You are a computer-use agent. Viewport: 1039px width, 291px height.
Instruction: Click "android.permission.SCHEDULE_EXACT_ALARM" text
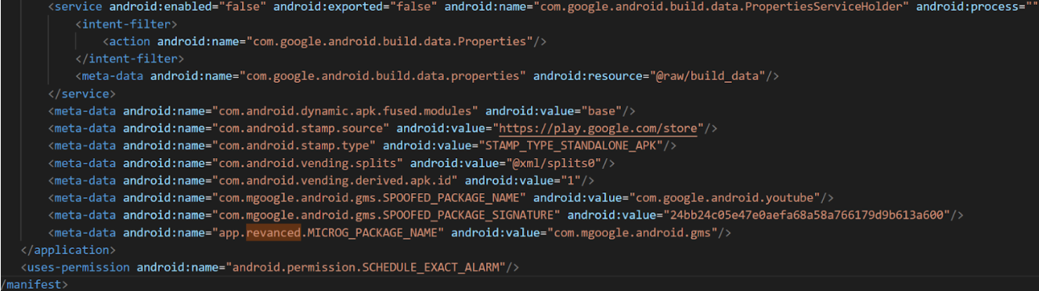[366, 268]
